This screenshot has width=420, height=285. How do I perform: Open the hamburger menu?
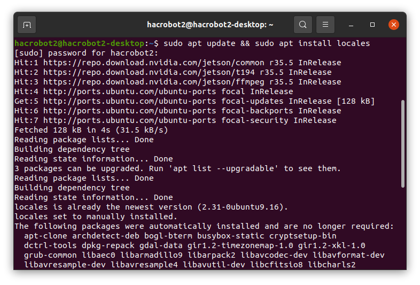coord(325,25)
